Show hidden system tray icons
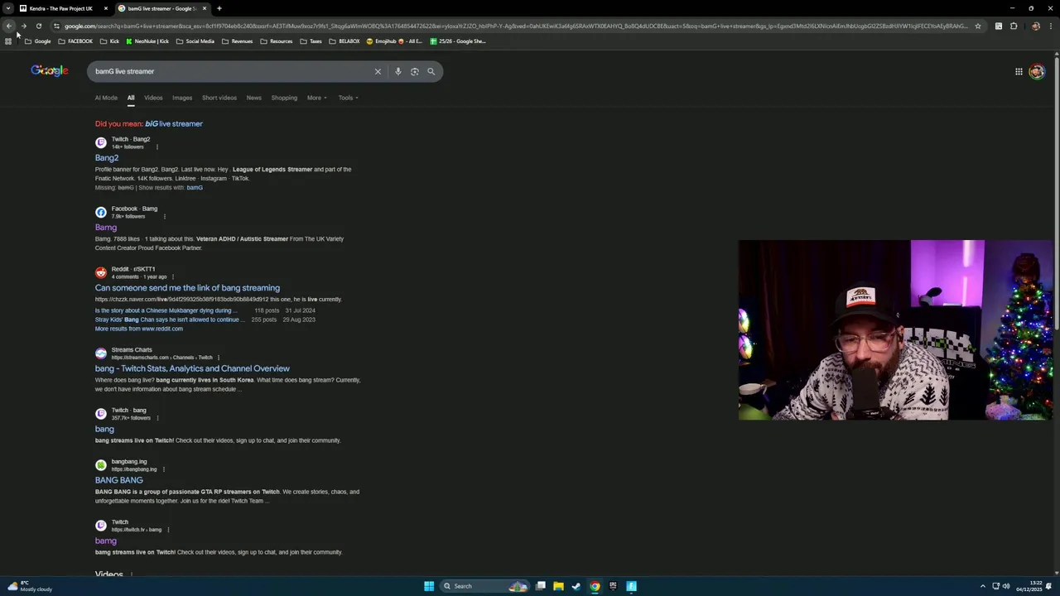 point(983,586)
